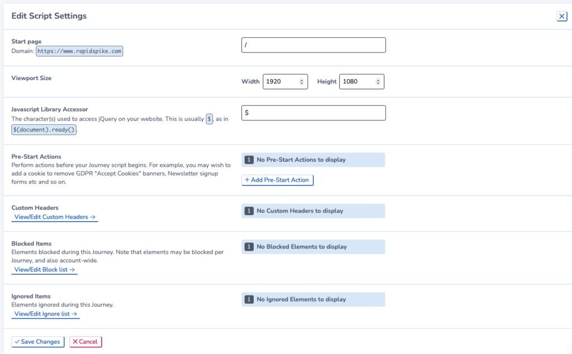
Task: Click the Viewport Height input field
Action: click(x=361, y=81)
